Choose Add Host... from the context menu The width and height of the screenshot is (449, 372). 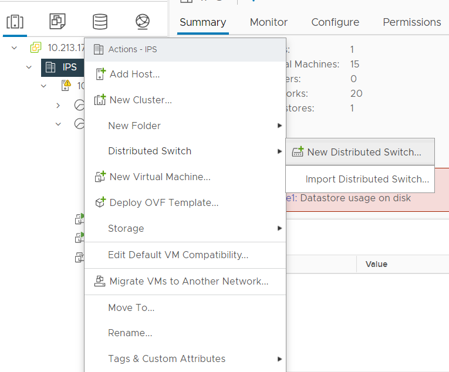coord(185,74)
